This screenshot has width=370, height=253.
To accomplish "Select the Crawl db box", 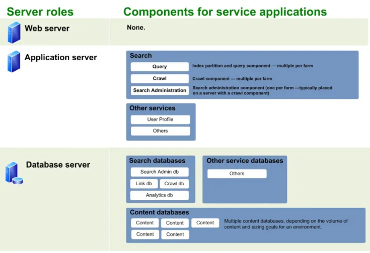I will (174, 184).
